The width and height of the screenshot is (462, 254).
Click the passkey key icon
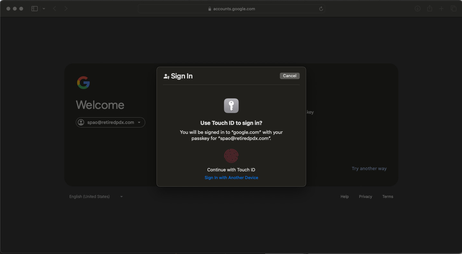pos(231,106)
